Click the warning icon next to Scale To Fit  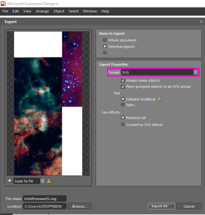click(x=49, y=181)
